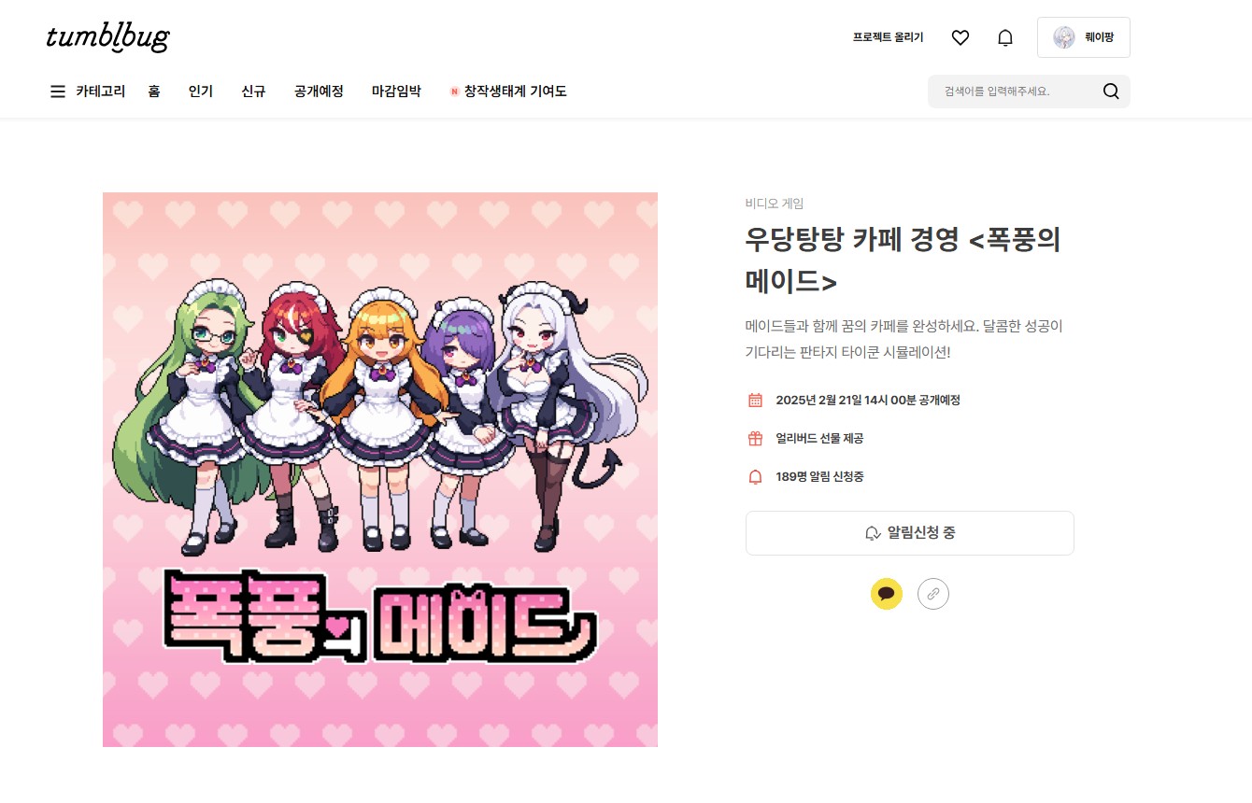Select the 신규 tab
The width and height of the screenshot is (1252, 803).
coord(253,92)
